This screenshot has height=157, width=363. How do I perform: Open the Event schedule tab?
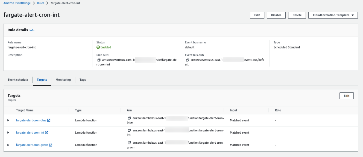point(18,80)
